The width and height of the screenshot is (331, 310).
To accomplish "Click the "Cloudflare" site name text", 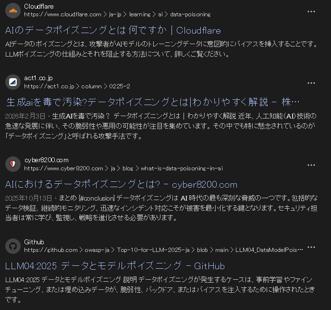I will (39, 7).
